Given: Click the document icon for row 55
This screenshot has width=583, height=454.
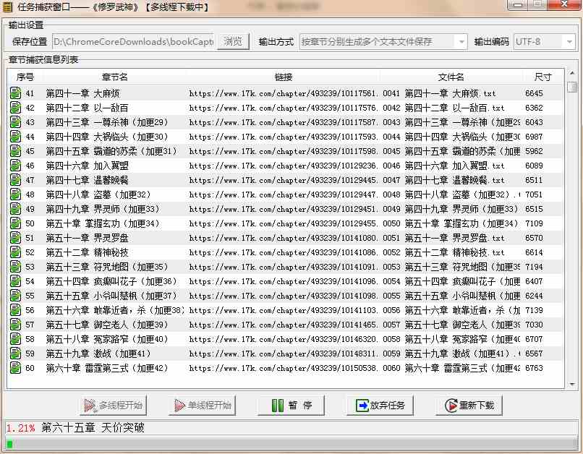Looking at the screenshot, I should tap(15, 296).
